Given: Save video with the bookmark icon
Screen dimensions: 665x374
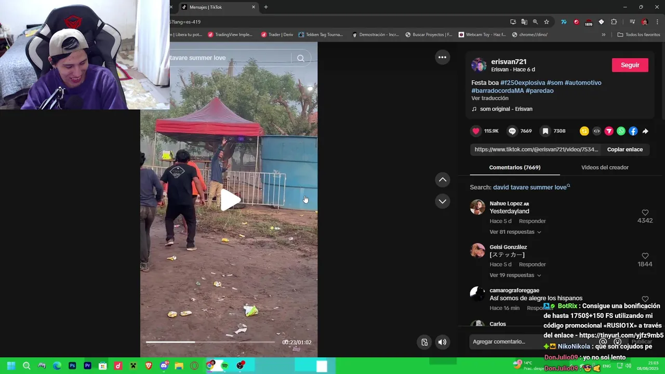Looking at the screenshot, I should coord(546,131).
